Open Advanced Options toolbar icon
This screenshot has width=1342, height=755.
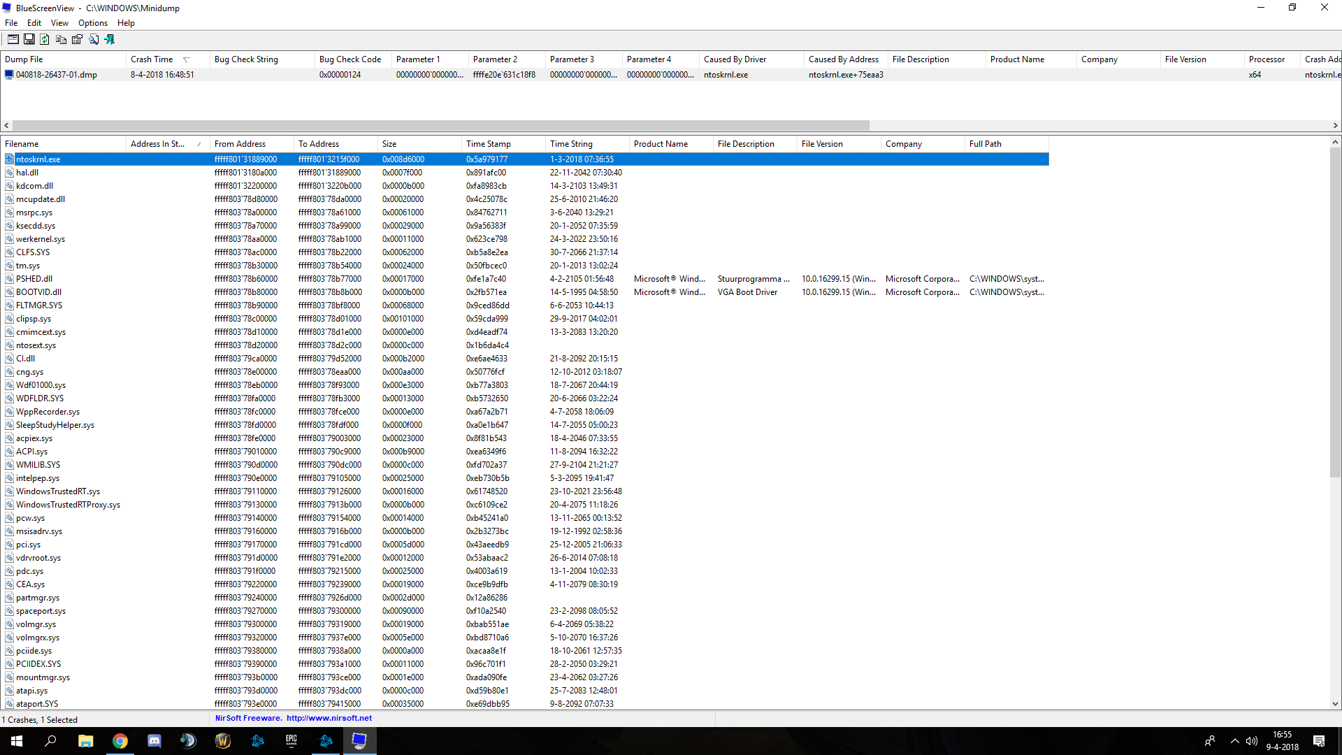pos(13,39)
